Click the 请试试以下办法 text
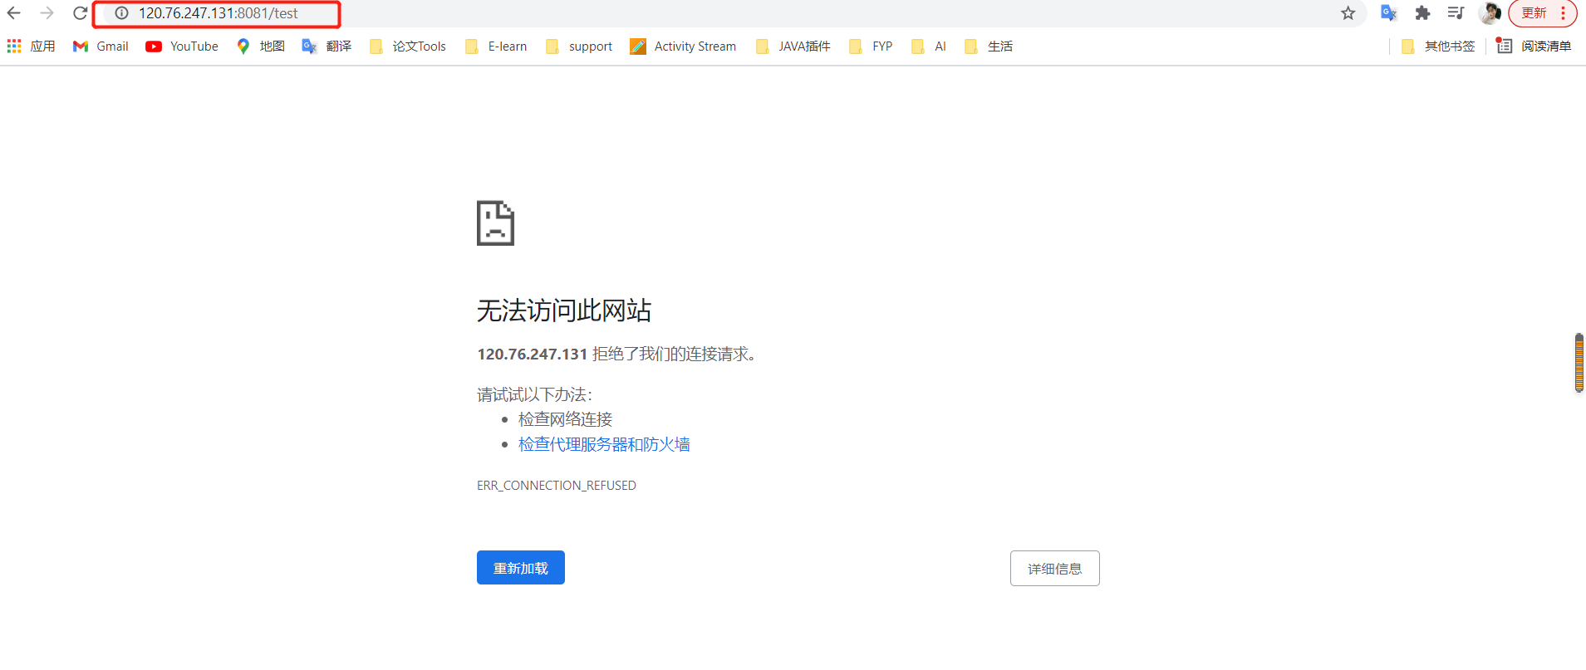Image resolution: width=1586 pixels, height=670 pixels. (534, 394)
